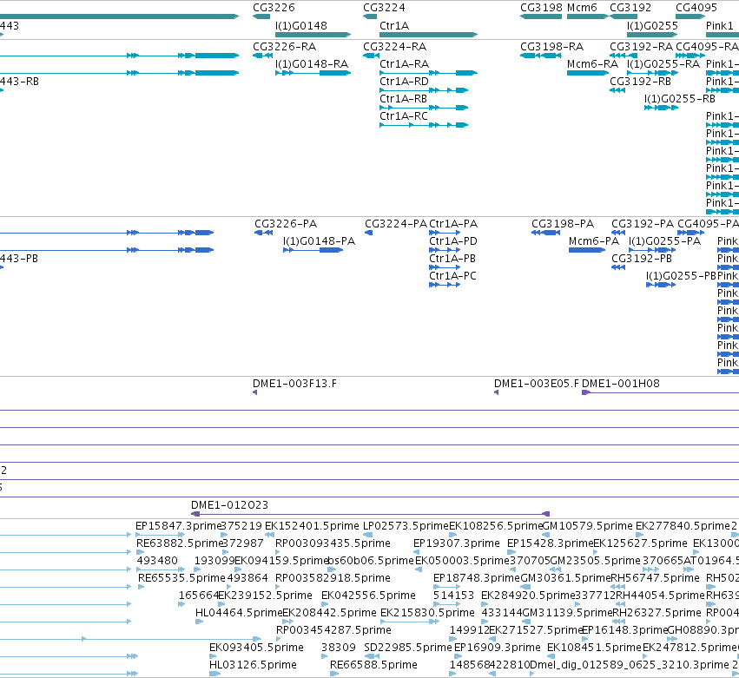
Task: Select the HL03126.5prime EST label
Action: point(253,665)
